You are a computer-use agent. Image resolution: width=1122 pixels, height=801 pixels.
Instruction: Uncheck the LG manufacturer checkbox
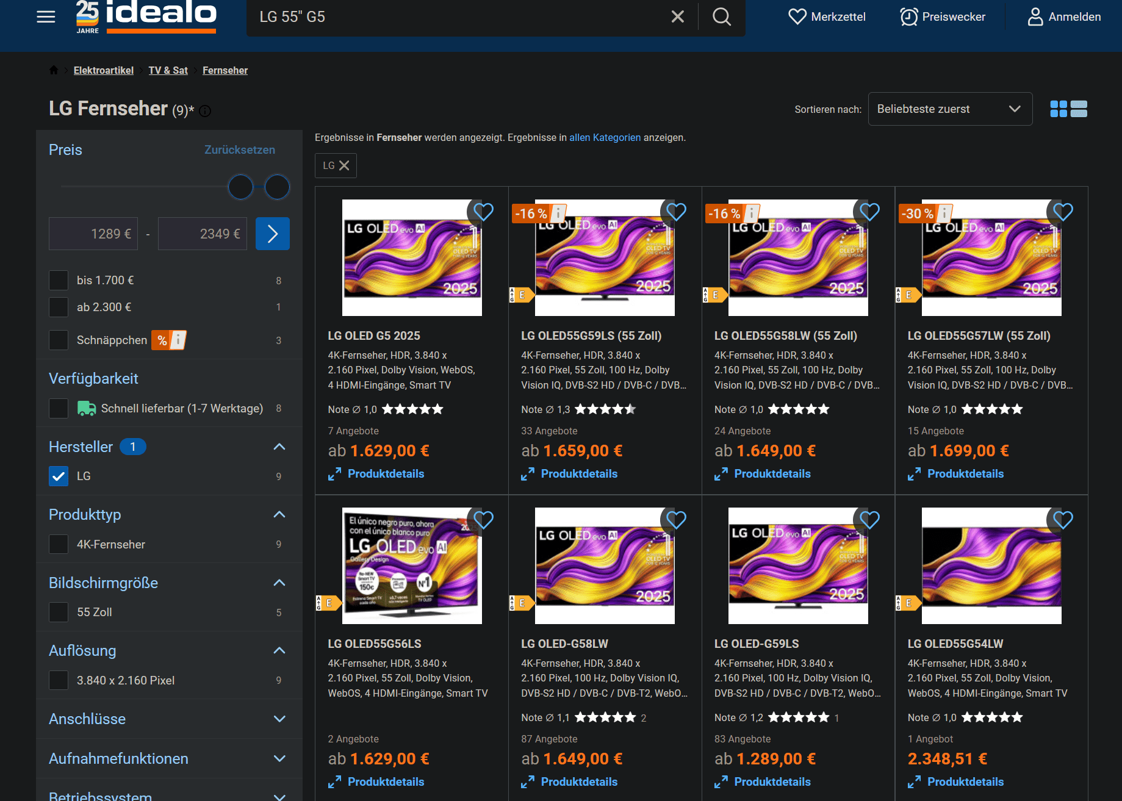(x=59, y=476)
